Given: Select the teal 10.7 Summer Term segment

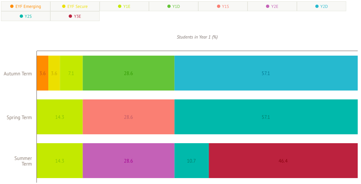Looking at the screenshot, I should tap(191, 161).
